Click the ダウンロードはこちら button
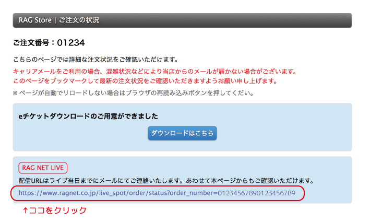 tap(182, 133)
